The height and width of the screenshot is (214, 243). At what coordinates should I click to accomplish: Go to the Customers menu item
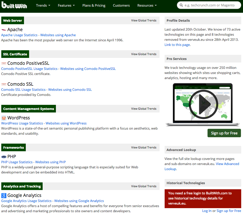(x=121, y=5)
